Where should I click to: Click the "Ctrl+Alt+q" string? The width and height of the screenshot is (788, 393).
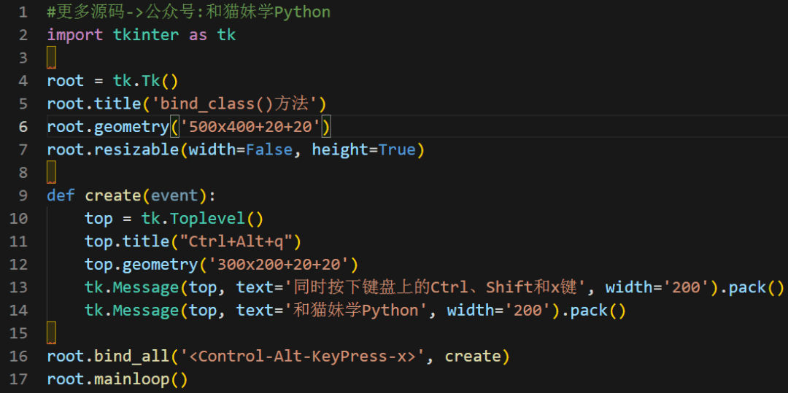point(240,241)
